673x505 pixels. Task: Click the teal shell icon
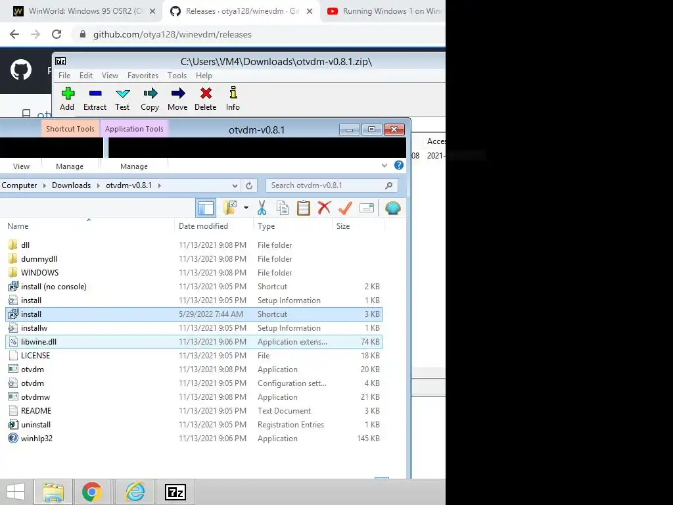pos(393,208)
